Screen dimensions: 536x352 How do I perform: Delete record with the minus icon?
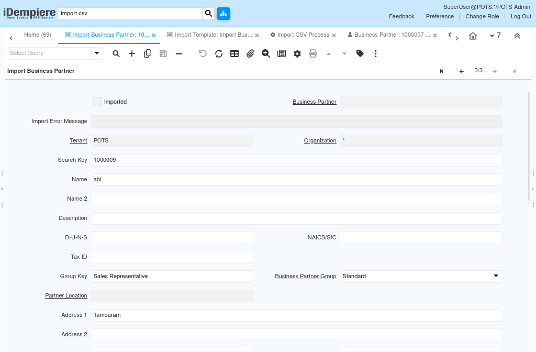(x=179, y=54)
